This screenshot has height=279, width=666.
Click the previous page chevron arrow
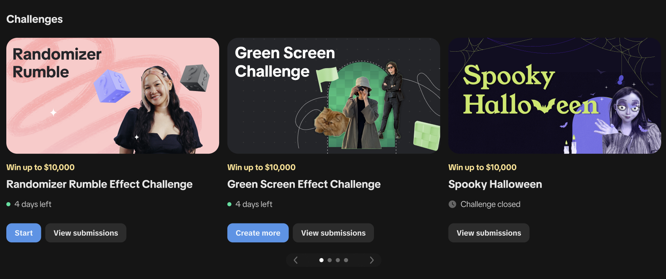(296, 260)
